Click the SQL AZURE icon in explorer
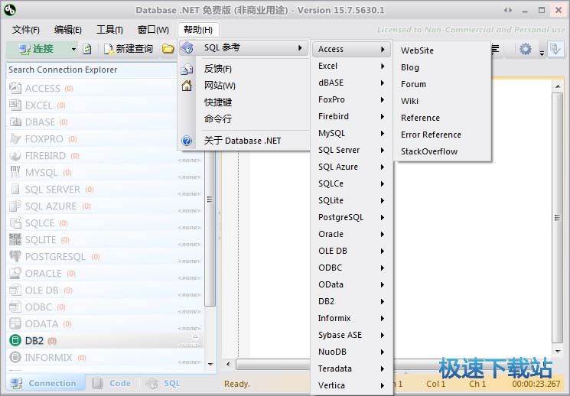 click(x=15, y=206)
